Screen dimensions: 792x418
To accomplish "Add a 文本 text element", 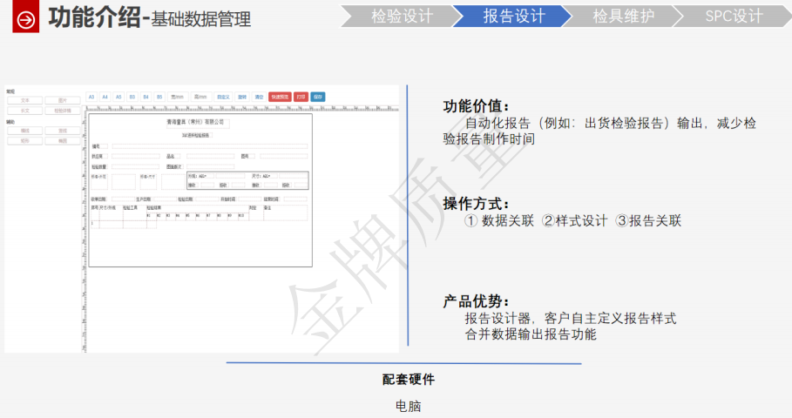I will point(24,101).
